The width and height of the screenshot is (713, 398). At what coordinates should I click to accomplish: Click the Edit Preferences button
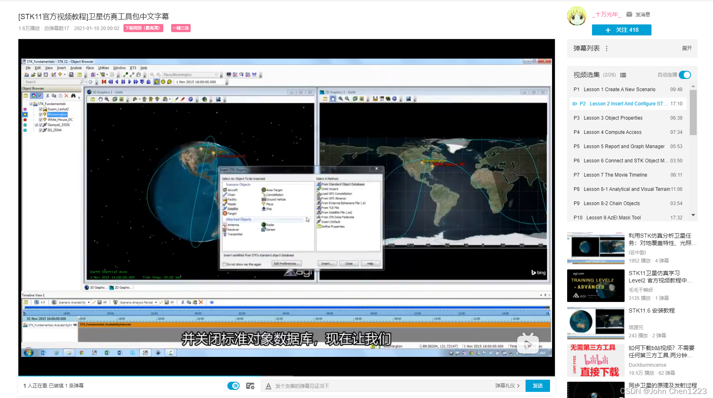[x=286, y=264]
